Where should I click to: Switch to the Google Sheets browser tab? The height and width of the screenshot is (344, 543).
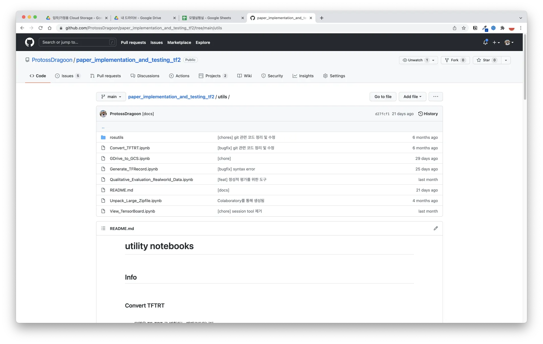tap(213, 18)
